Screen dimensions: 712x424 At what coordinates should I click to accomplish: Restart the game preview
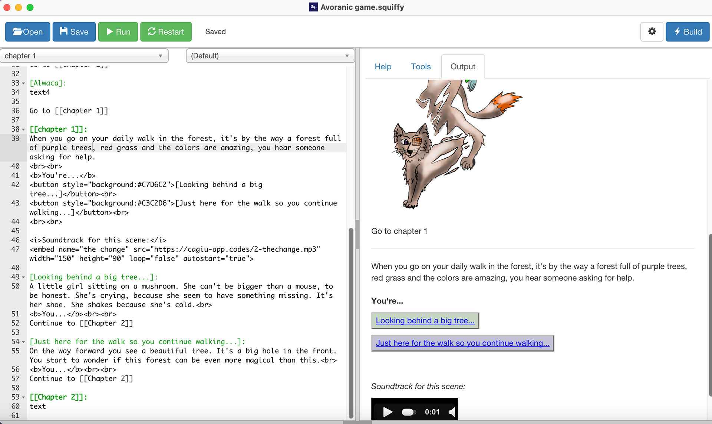click(166, 32)
